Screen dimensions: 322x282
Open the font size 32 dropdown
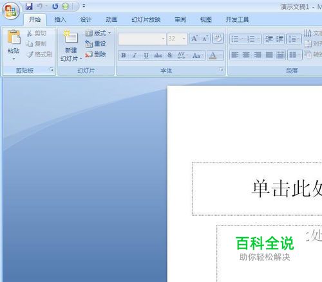[184, 39]
